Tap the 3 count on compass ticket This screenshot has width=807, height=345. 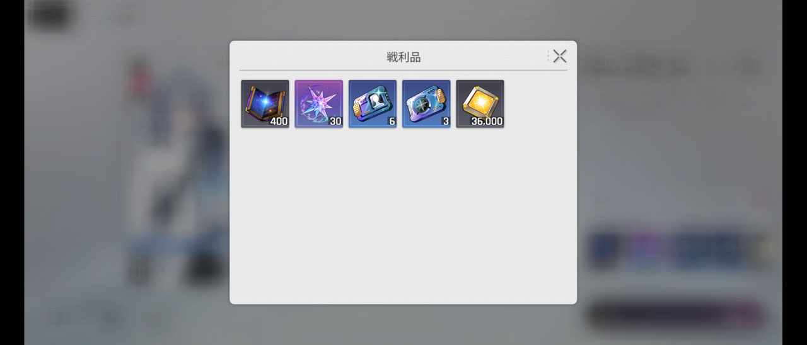pos(446,121)
